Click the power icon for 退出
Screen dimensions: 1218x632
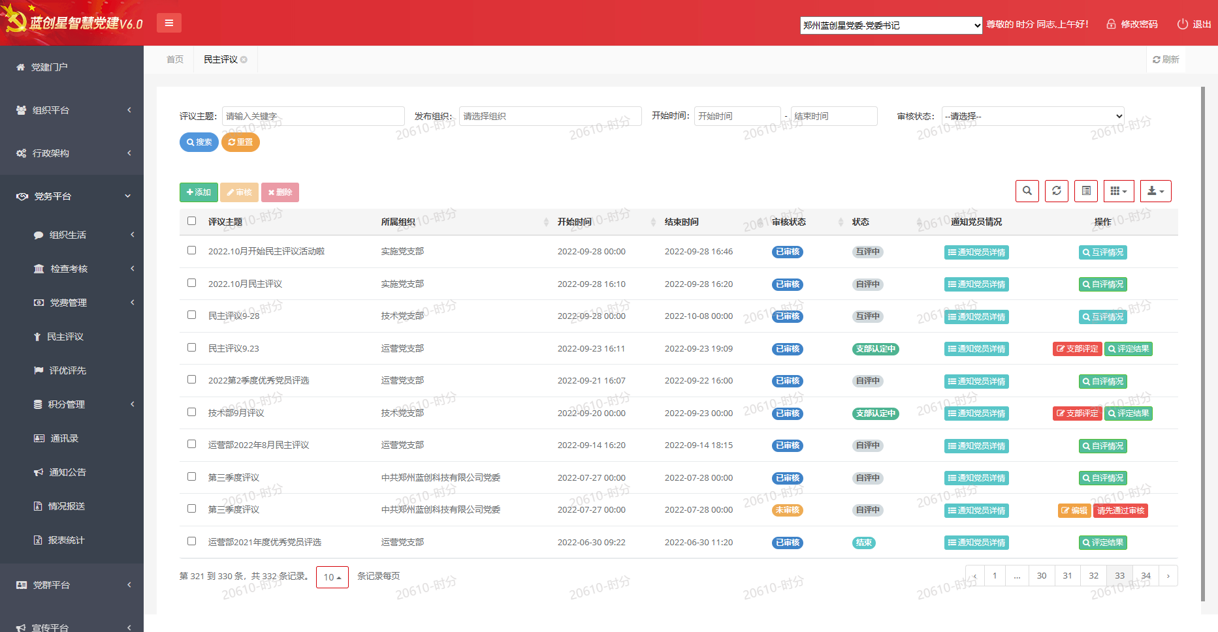[1183, 24]
